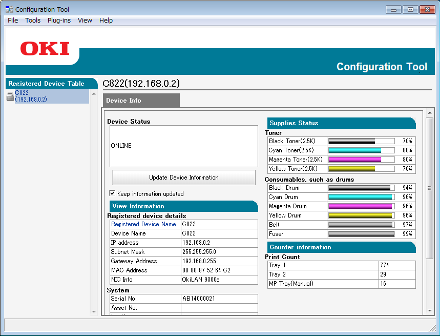Maximize the Configuration Tool window

click(410, 10)
